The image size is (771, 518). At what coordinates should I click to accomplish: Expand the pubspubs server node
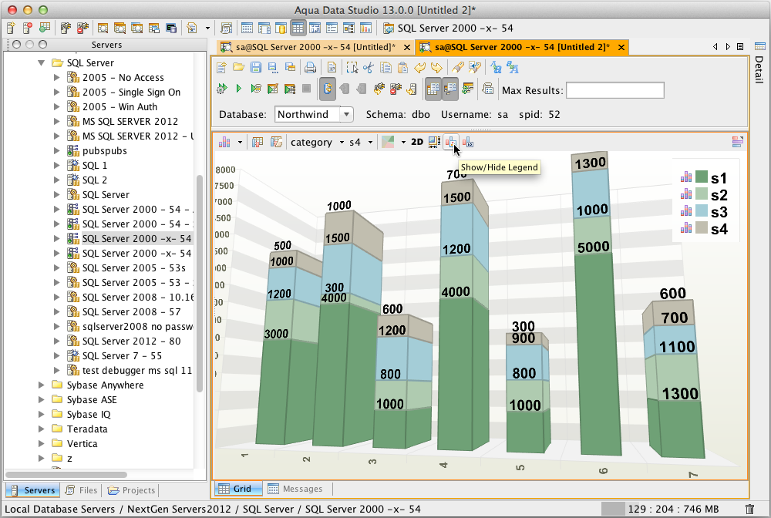click(56, 150)
